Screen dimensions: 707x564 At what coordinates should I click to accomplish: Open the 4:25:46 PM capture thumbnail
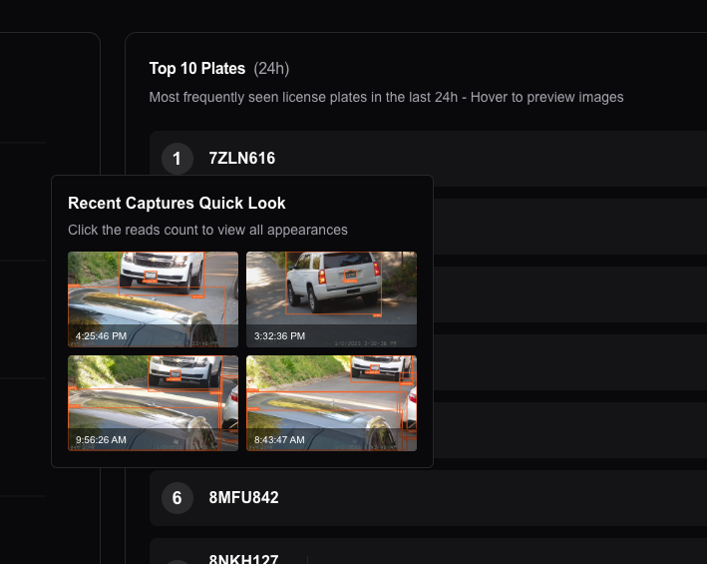pos(153,298)
